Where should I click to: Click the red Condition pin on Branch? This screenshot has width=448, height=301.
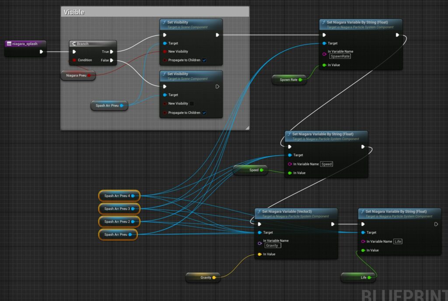tap(74, 60)
